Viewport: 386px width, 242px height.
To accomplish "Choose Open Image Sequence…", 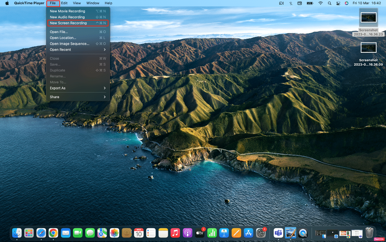I will (78, 44).
